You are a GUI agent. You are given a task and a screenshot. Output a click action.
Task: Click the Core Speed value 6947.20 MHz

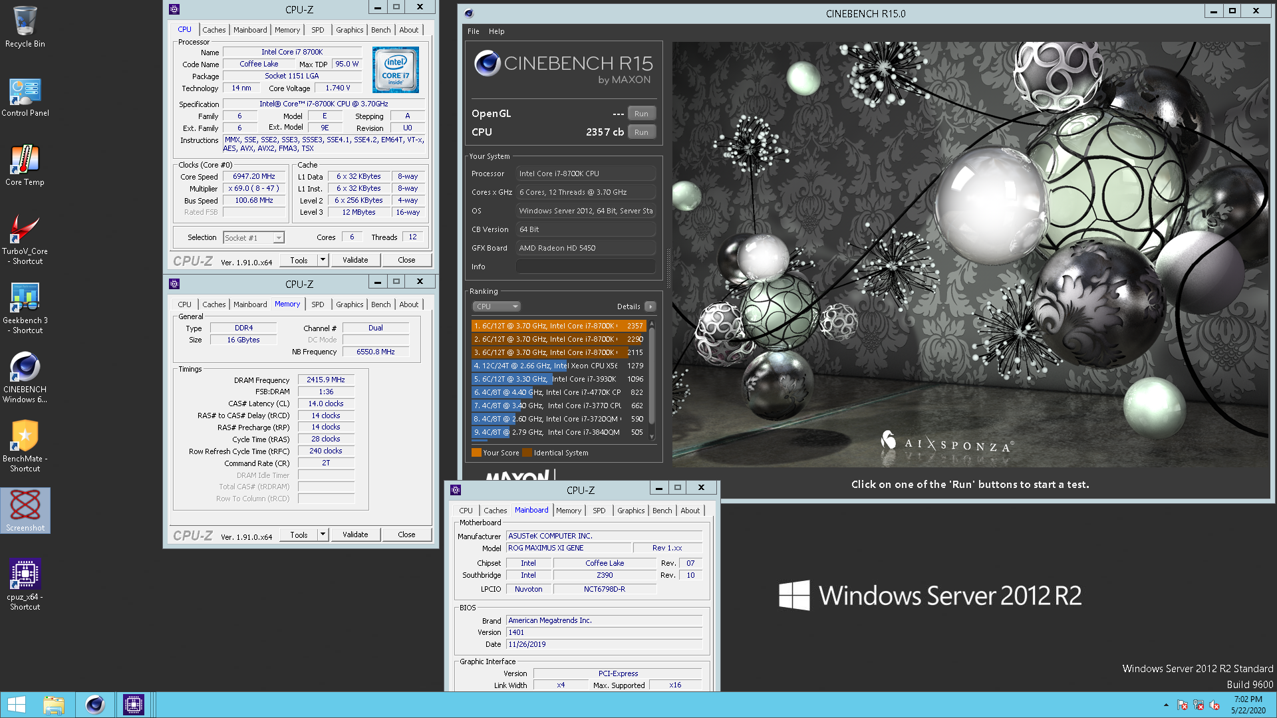254,176
